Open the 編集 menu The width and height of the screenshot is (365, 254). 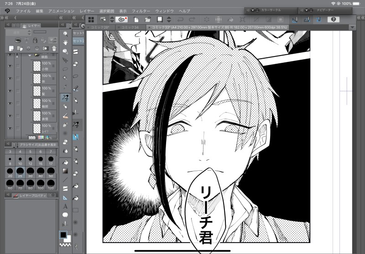[x=39, y=11]
